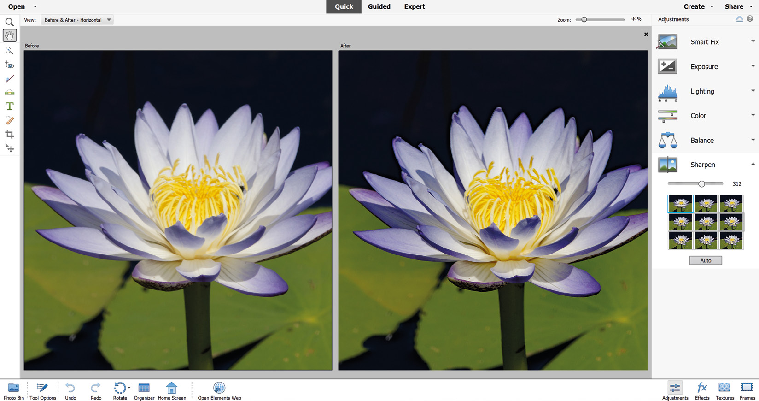Click the Sharpen adjustment icon
The image size is (759, 401).
pos(667,165)
